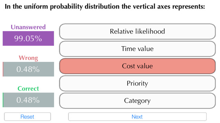
Task: Click the green Correct heading label
Action: pyautogui.click(x=28, y=88)
